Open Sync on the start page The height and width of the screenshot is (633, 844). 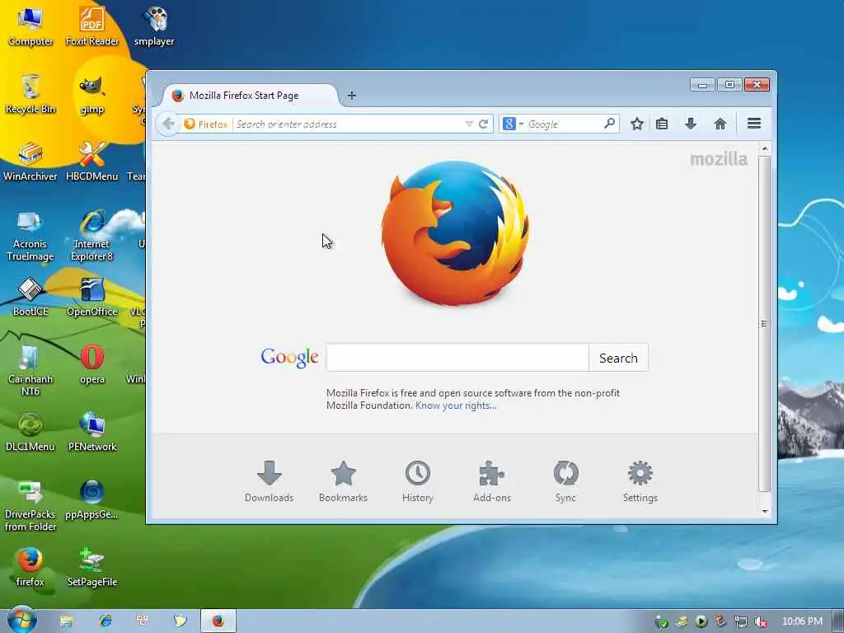point(565,481)
